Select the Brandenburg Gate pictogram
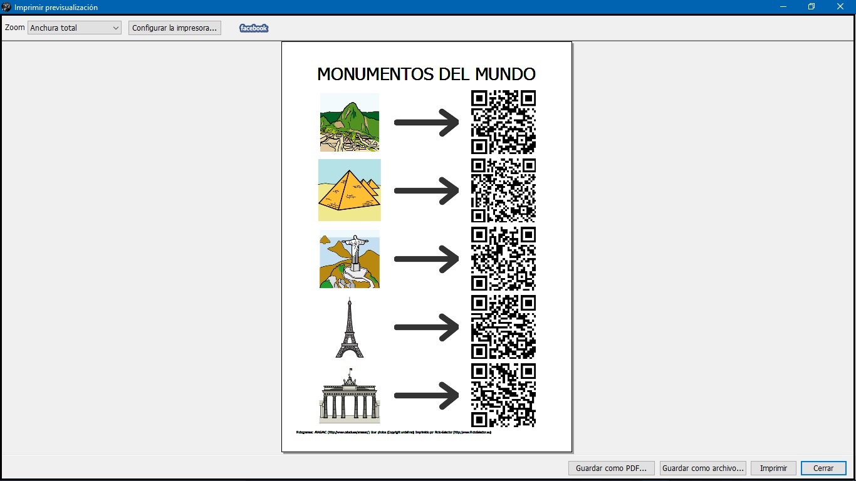 [x=350, y=395]
